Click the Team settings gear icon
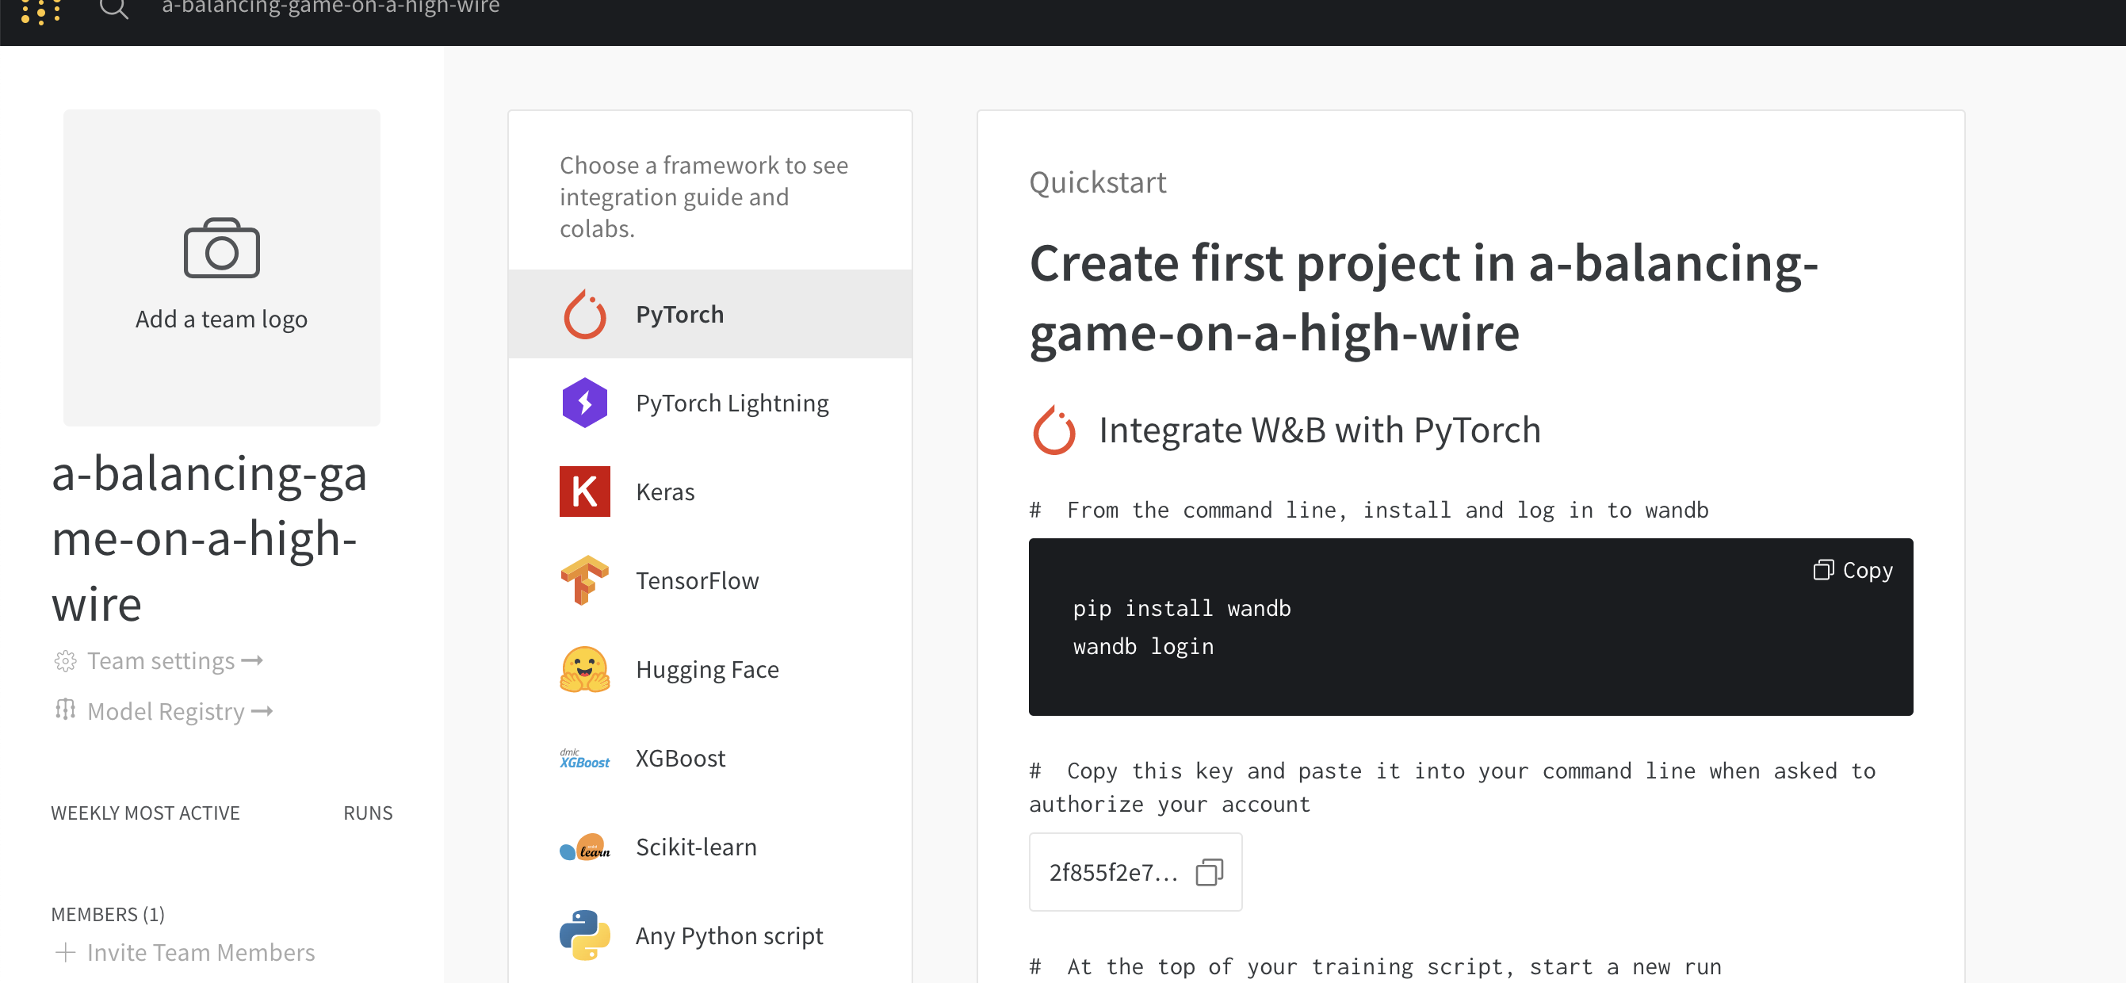 [x=65, y=661]
